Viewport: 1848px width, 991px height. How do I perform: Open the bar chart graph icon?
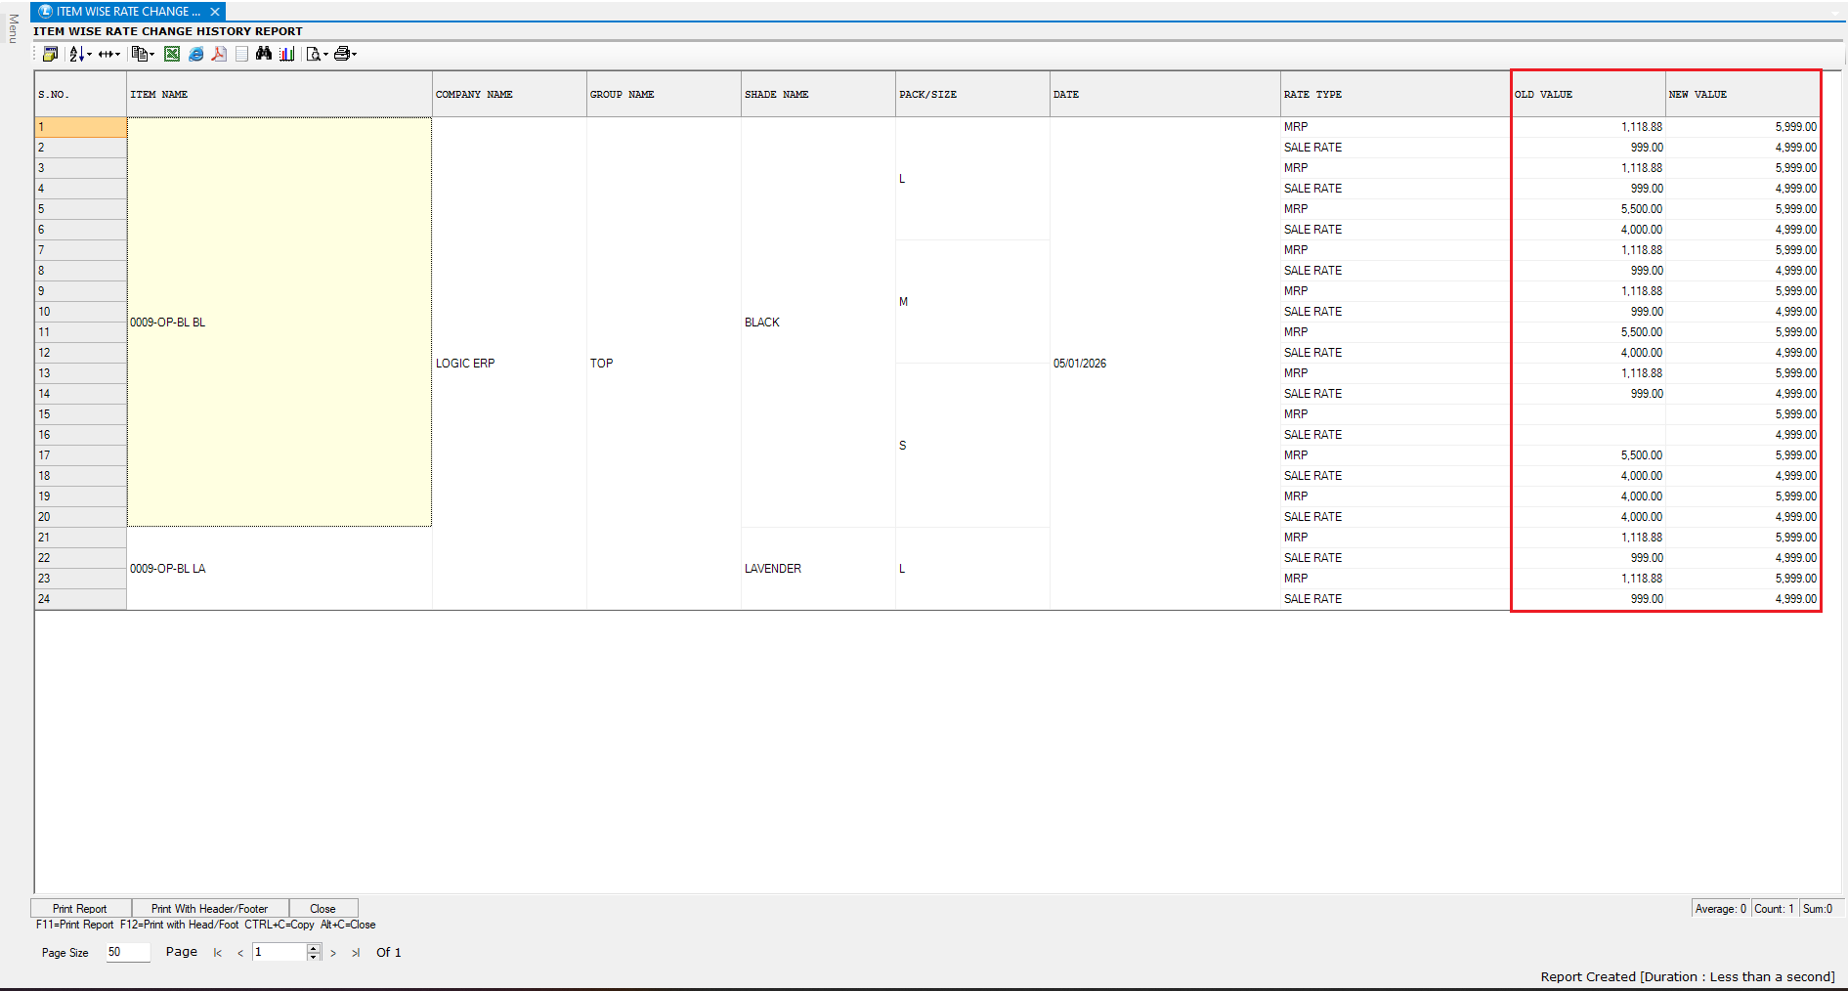[x=286, y=54]
